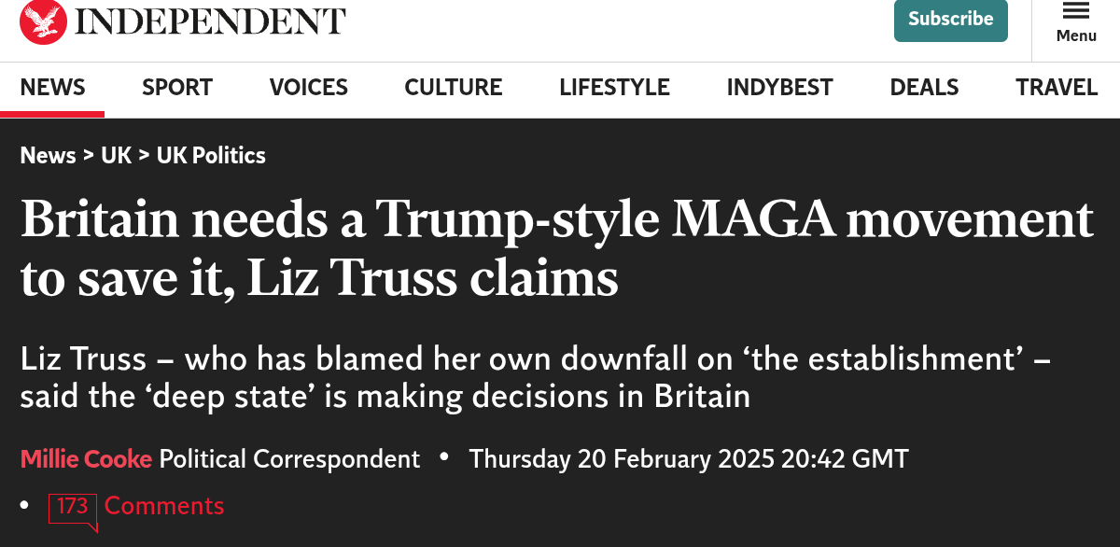Open the hamburger Menu icon
Viewport: 1120px width, 547px height.
click(x=1076, y=11)
